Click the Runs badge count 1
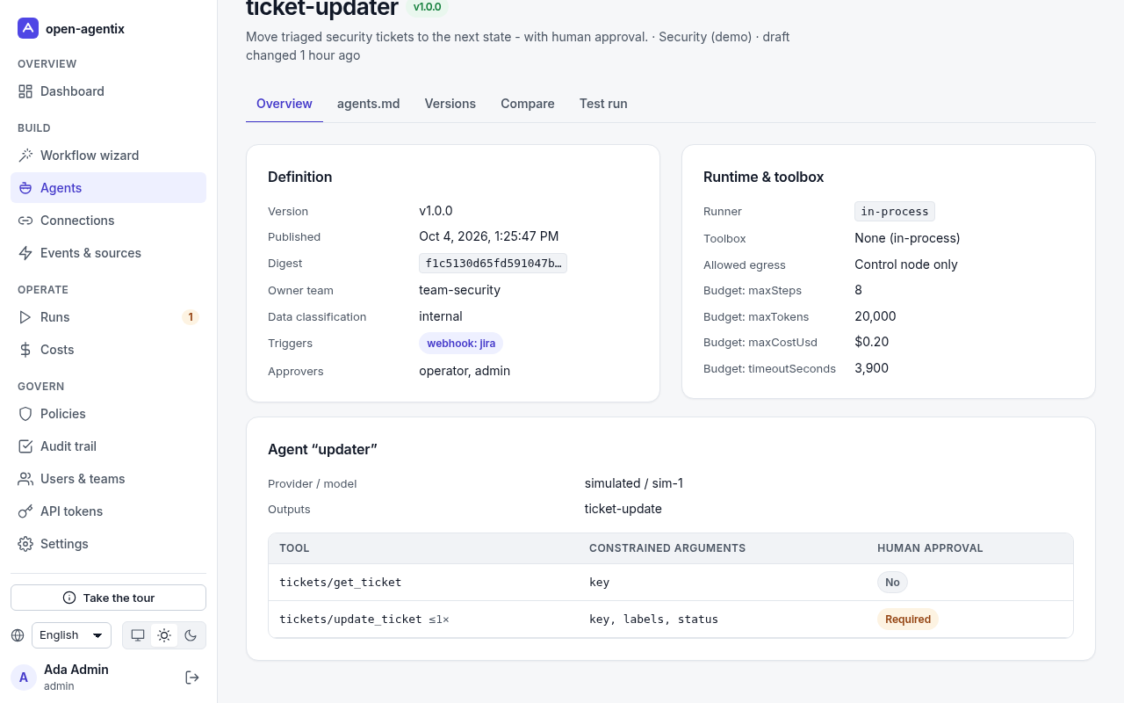Image resolution: width=1124 pixels, height=703 pixels. point(191,317)
